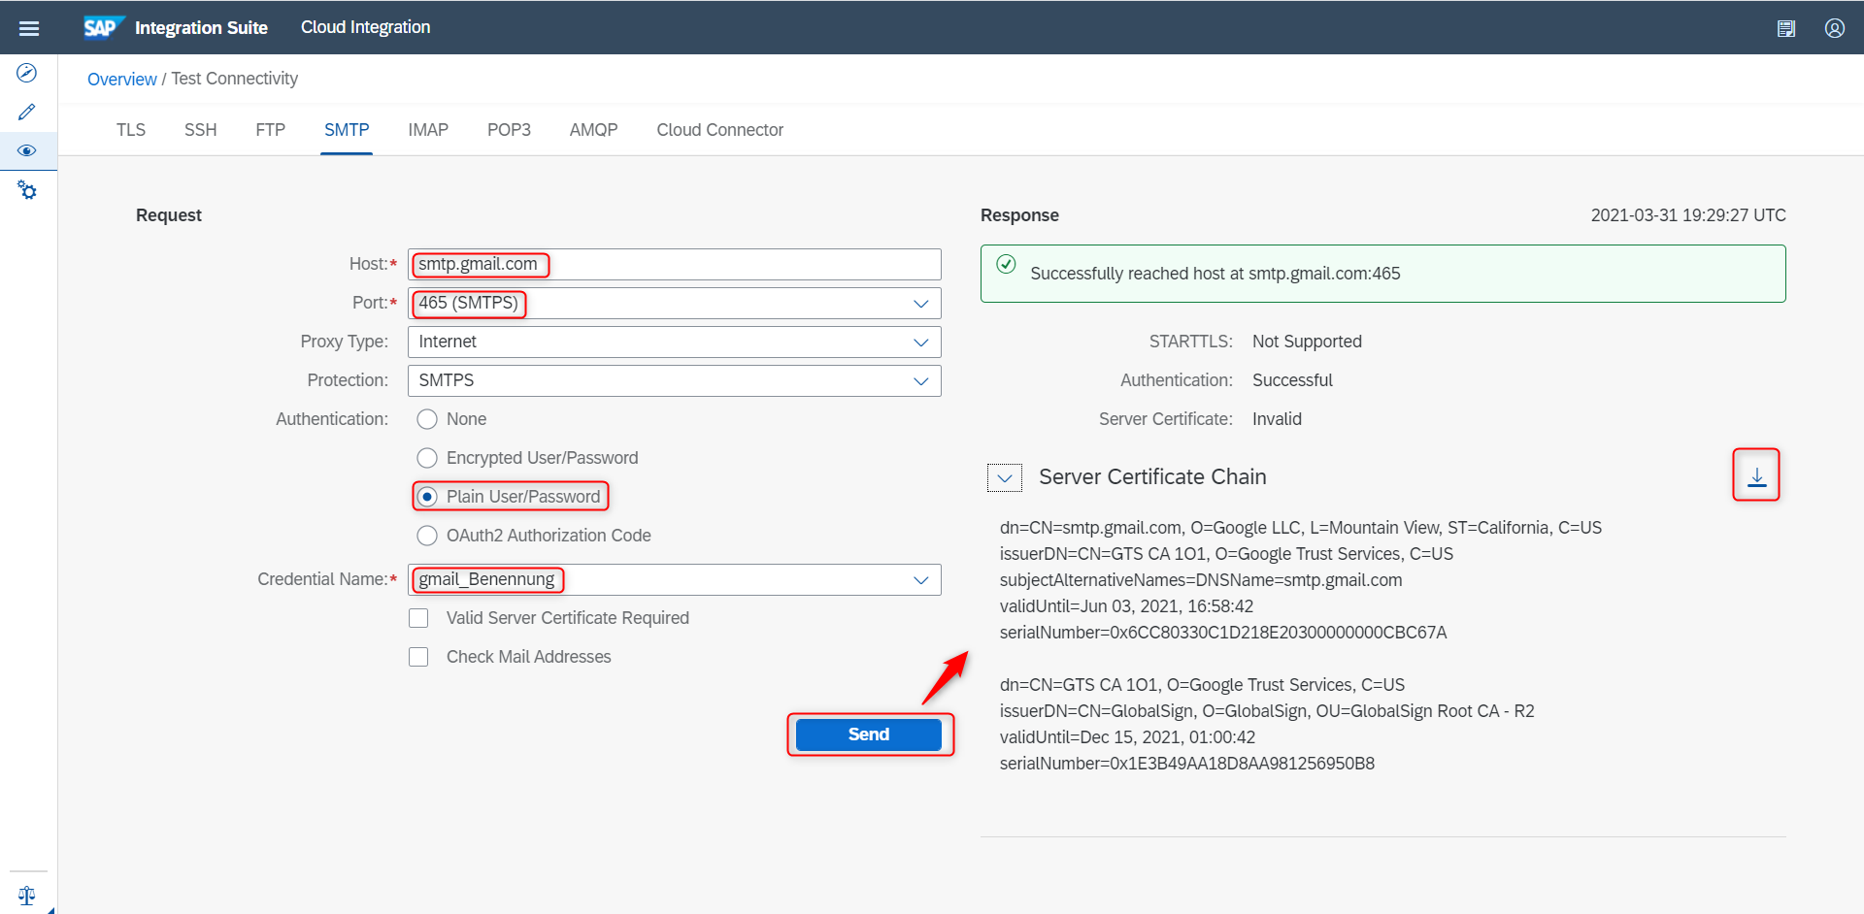Switch to the IMAP tab
The image size is (1864, 914).
tap(428, 130)
